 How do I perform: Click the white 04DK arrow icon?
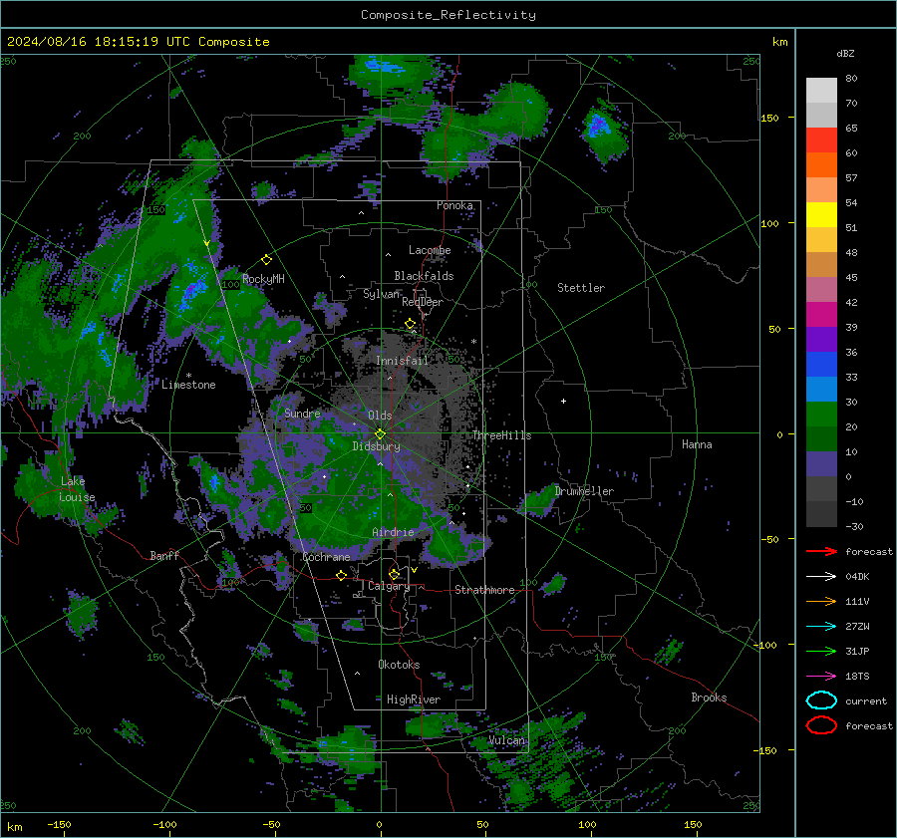821,577
